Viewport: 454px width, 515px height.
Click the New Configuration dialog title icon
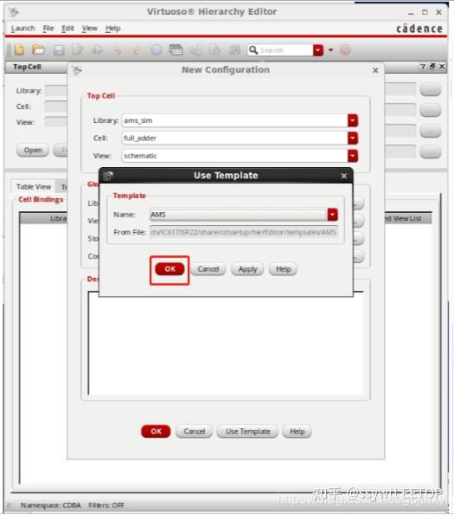pos(77,70)
